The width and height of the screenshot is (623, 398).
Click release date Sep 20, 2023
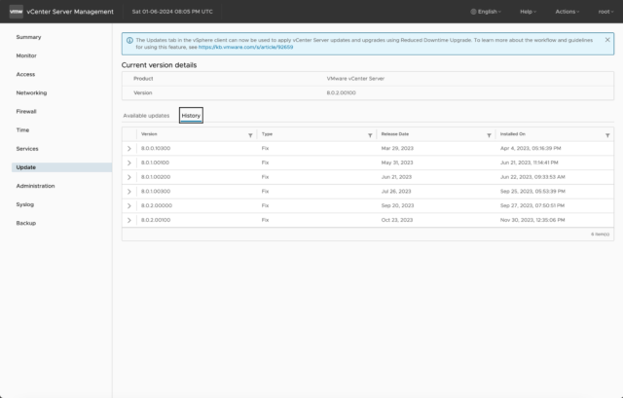click(397, 205)
